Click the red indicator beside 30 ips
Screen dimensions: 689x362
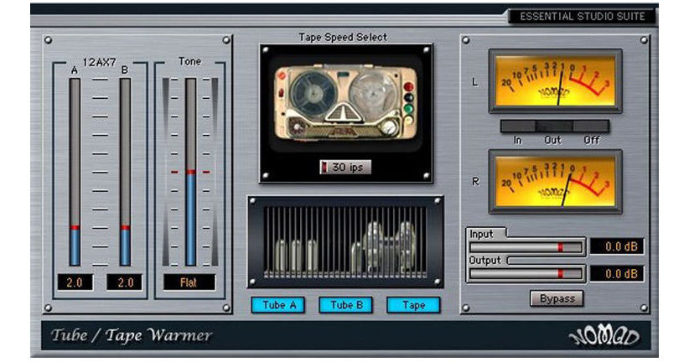(x=324, y=167)
